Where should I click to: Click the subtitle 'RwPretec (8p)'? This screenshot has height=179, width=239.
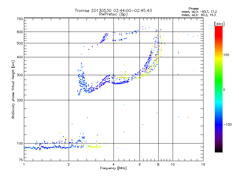click(113, 14)
